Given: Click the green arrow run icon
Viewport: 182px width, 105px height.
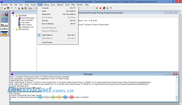Looking at the screenshot, I should click(97, 8).
